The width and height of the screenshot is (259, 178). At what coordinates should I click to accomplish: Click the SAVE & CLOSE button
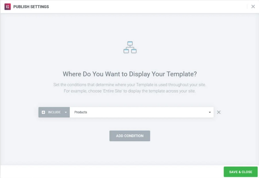click(241, 172)
